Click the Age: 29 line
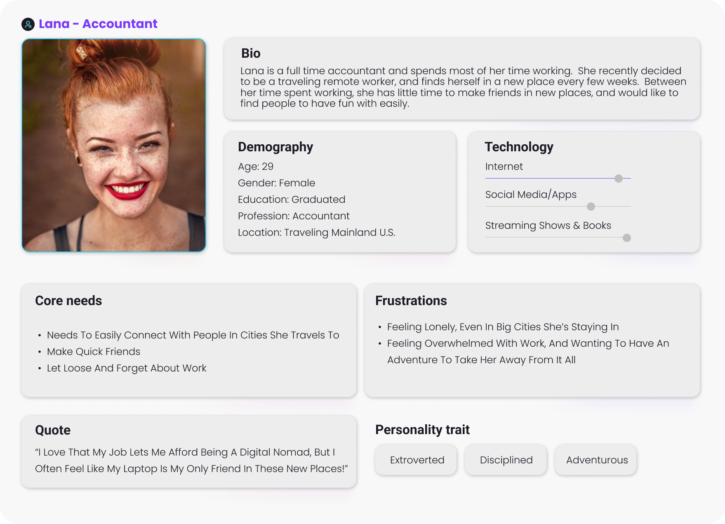725x524 pixels. (256, 167)
